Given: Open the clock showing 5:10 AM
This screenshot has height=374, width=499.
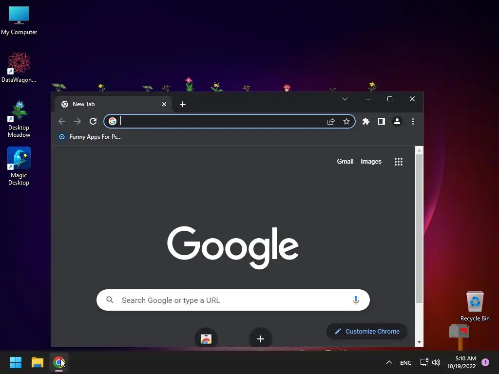Looking at the screenshot, I should click(x=462, y=362).
